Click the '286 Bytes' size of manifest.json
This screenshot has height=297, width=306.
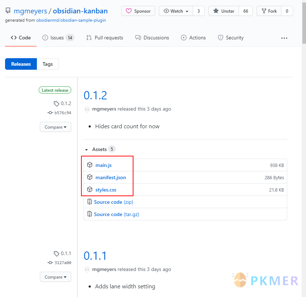click(x=274, y=177)
